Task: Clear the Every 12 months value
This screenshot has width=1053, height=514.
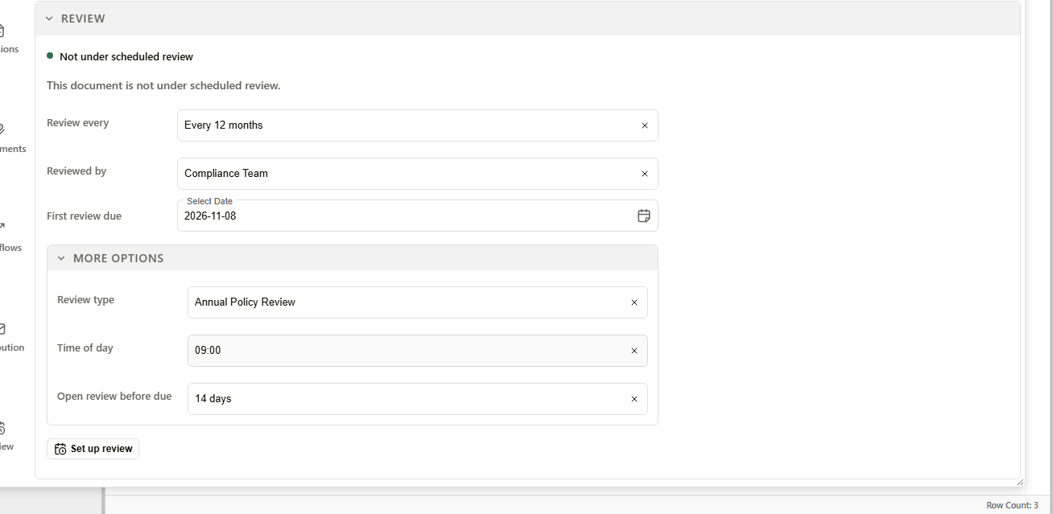Action: coord(644,125)
